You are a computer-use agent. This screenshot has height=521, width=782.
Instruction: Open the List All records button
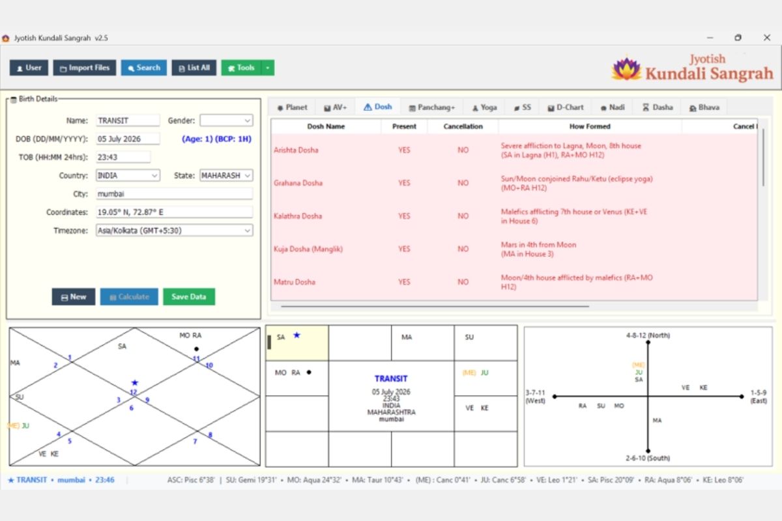click(194, 68)
